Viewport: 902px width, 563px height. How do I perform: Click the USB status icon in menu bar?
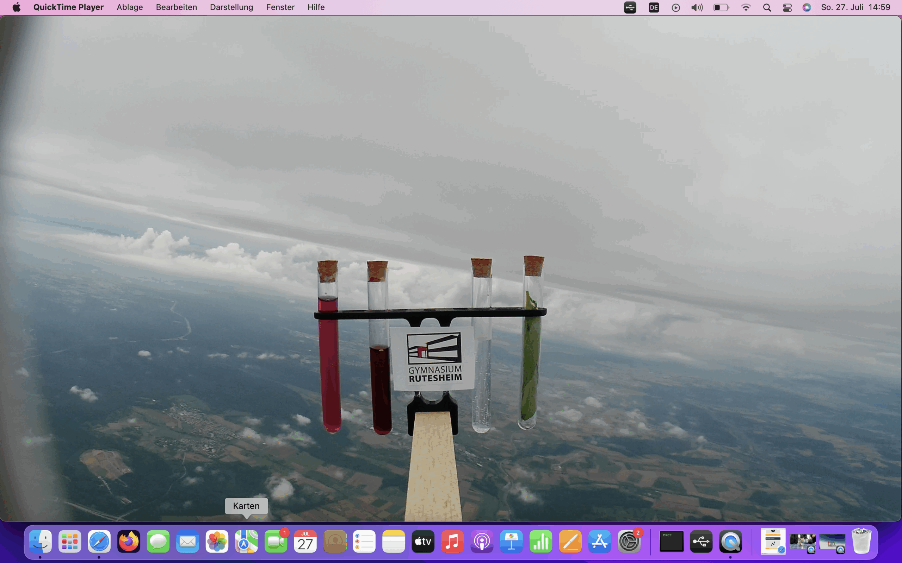pos(630,7)
